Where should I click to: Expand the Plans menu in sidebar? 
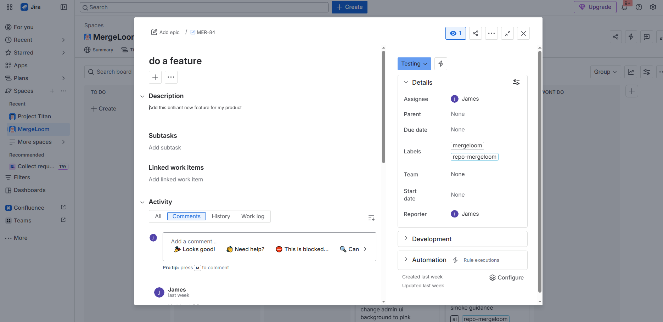click(63, 78)
